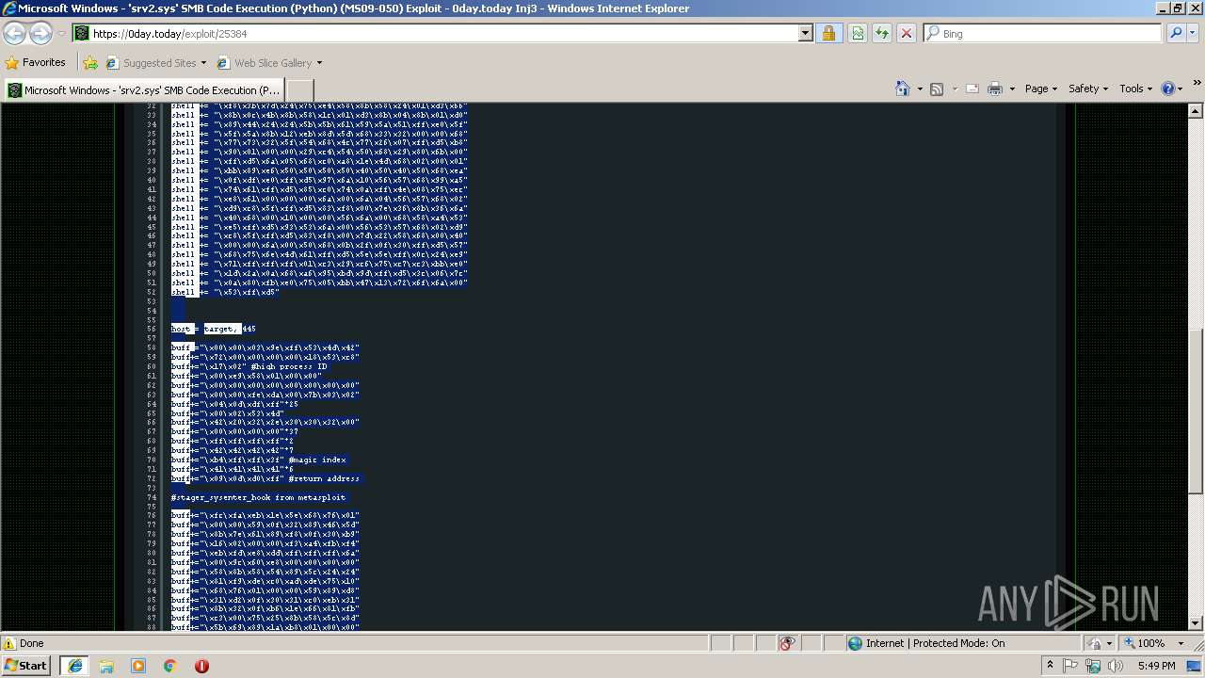Show hidden tray icons arrow
The height and width of the screenshot is (678, 1205).
click(x=1050, y=666)
